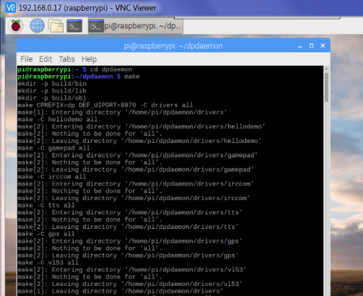363x296 pixels.
Task: Open the Tabs menu in terminal
Action: click(66, 59)
